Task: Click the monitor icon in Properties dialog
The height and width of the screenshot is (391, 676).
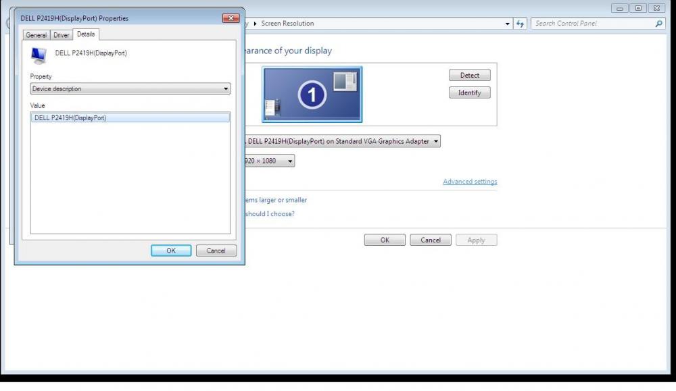Action: pyautogui.click(x=39, y=55)
